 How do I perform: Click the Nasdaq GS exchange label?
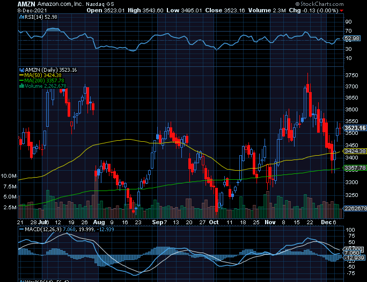click(x=100, y=4)
